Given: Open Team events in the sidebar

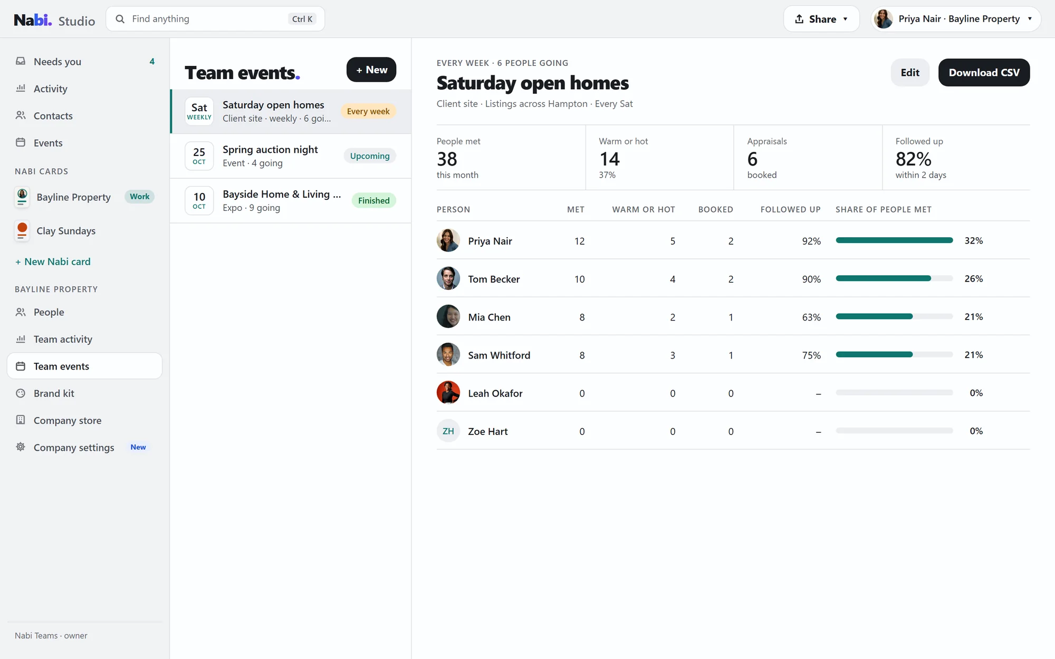Looking at the screenshot, I should pos(84,366).
